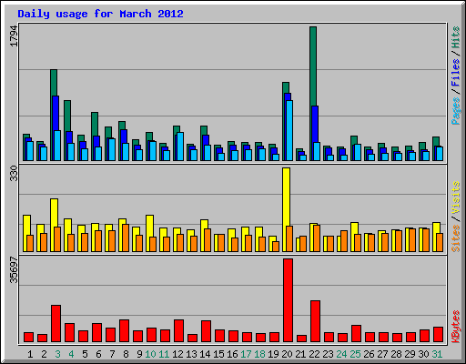Click the day 14 label on x-axis

[x=205, y=354]
